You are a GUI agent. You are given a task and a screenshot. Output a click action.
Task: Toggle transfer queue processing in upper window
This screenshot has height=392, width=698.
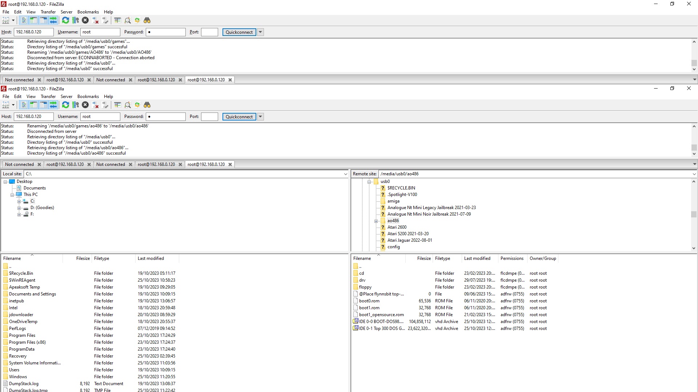[76, 20]
